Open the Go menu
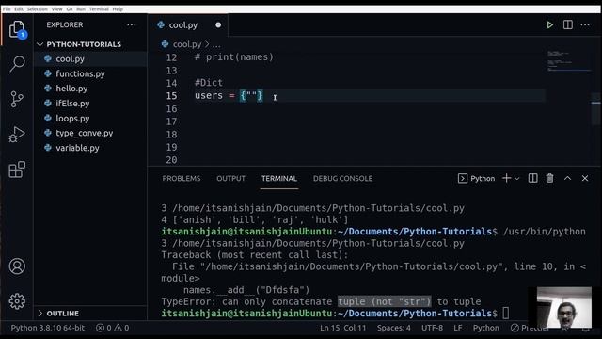 tap(69, 8)
